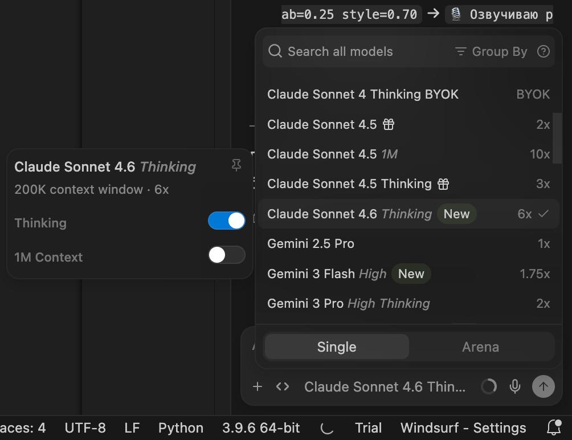Enable the 1M Context toggle

(227, 255)
